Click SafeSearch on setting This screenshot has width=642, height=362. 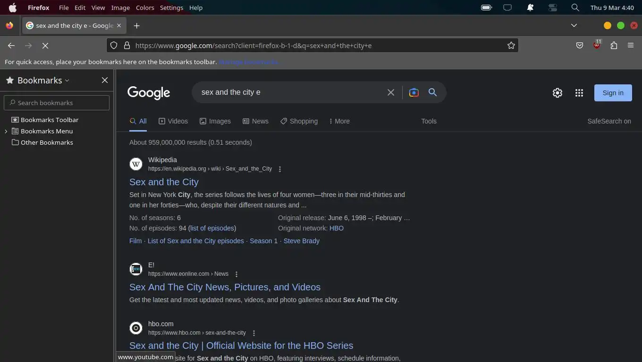tap(609, 121)
